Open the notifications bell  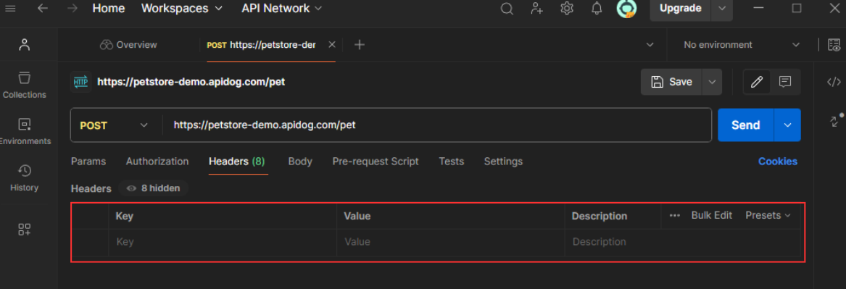click(x=597, y=9)
